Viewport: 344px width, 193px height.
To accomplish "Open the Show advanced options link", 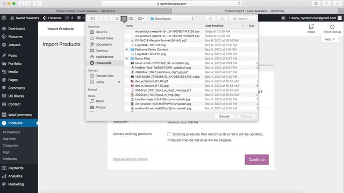I will click(x=130, y=159).
